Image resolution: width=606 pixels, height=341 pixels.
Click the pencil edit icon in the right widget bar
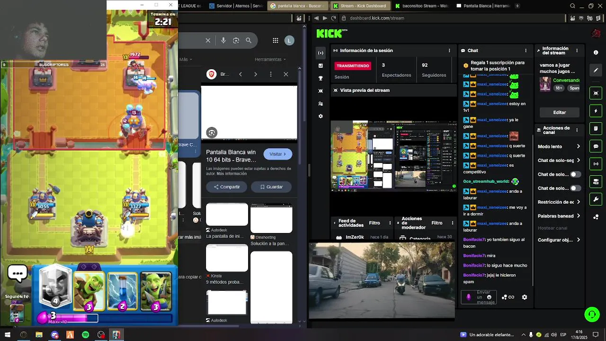point(596,70)
